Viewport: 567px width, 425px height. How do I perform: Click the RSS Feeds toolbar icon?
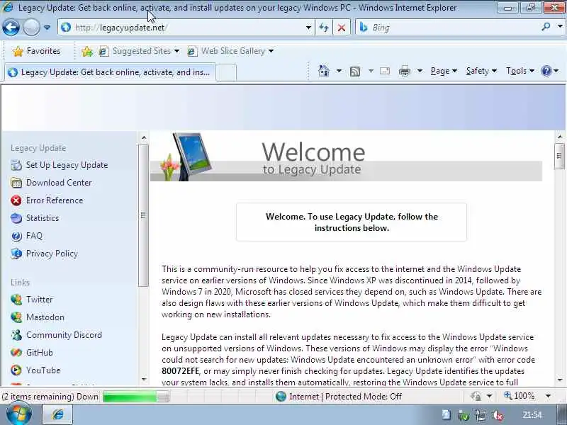[x=355, y=72]
